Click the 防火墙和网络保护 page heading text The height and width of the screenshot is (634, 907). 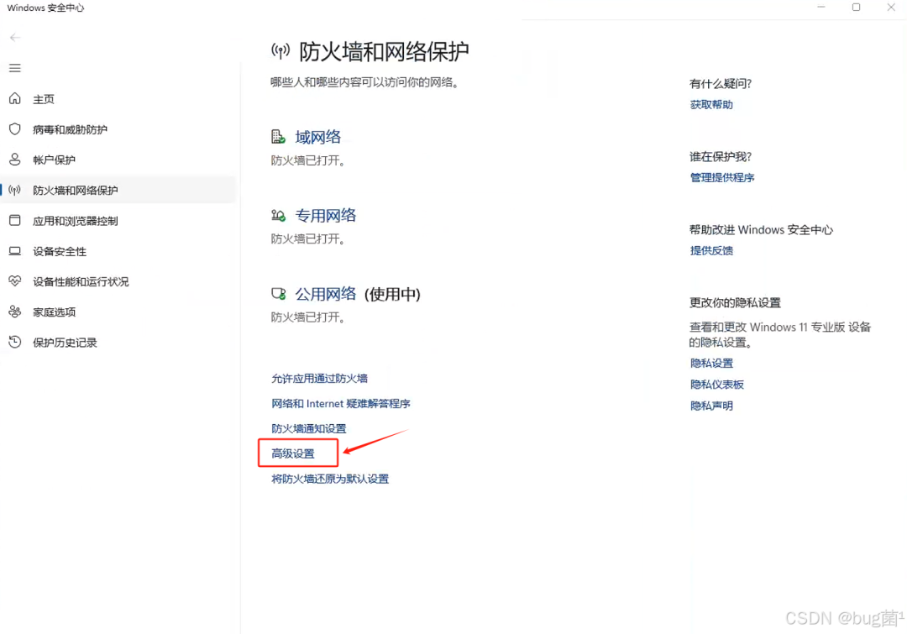click(x=384, y=52)
